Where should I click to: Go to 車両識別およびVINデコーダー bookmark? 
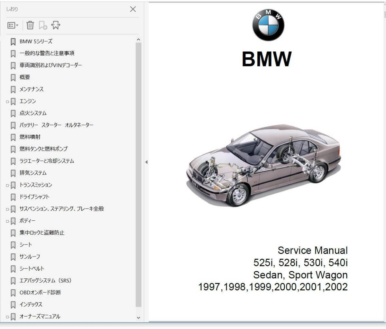click(51, 65)
